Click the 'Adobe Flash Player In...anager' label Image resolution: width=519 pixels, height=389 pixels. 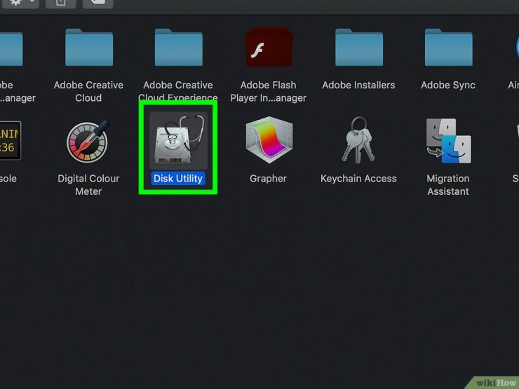tap(269, 92)
